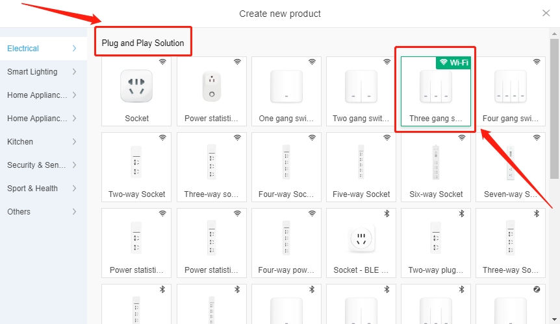
Task: Click the Wi-Fi icon on Five-way Socket
Action: tap(387, 138)
